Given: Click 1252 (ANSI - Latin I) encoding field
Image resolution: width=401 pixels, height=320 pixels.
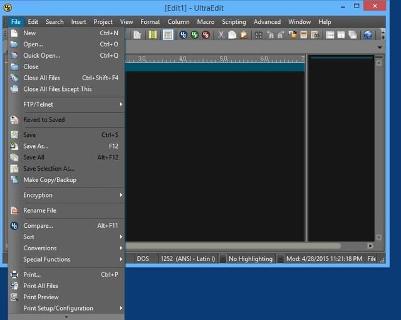Looking at the screenshot, I should pyautogui.click(x=188, y=259).
